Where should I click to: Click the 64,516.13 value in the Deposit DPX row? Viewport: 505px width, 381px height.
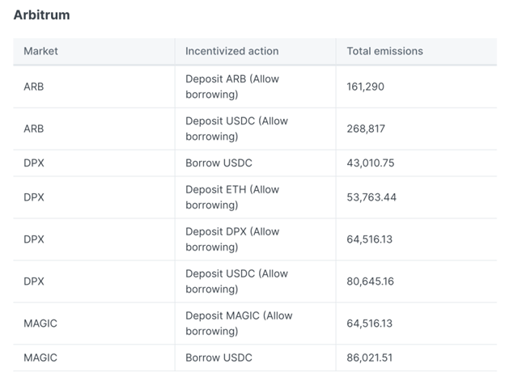(x=369, y=239)
